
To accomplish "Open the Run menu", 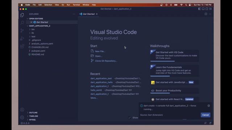I will pos(69,5).
